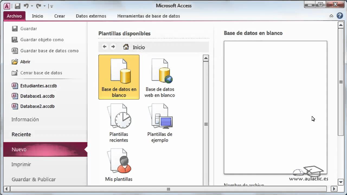347x195 pixels.
Task: Choose Guardar base de datos como
Action: coord(45,51)
